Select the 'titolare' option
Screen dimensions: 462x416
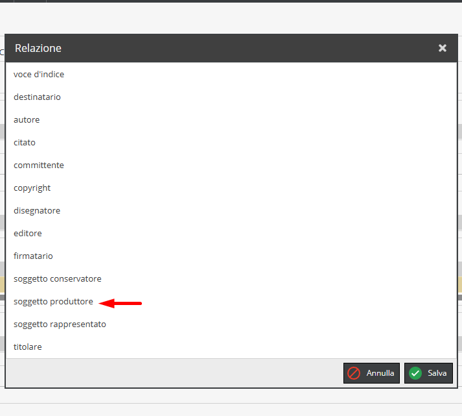28,347
